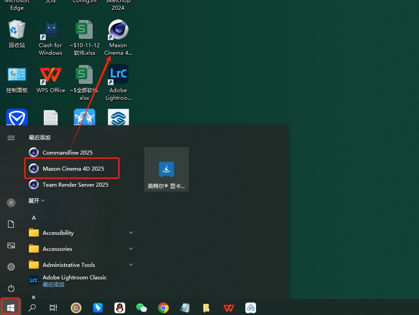Launch the Adobe Lightroom desktop shortcut
The width and height of the screenshot is (419, 315).
tap(118, 82)
